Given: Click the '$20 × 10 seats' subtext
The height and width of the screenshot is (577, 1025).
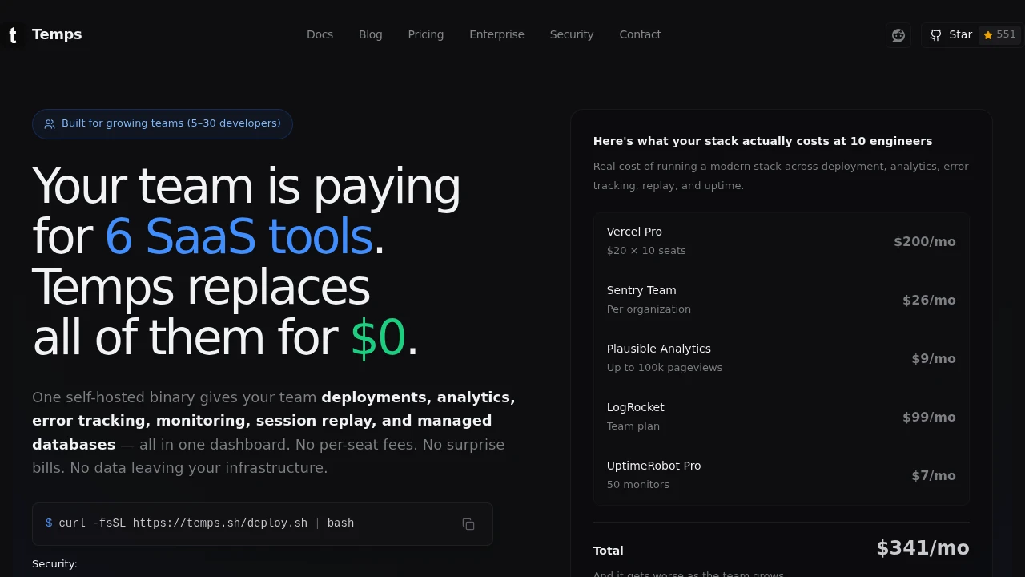Looking at the screenshot, I should 646,251.
